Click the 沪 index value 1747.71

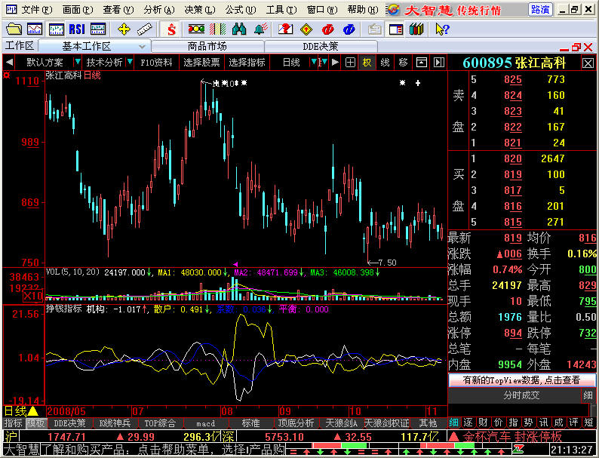click(x=66, y=437)
